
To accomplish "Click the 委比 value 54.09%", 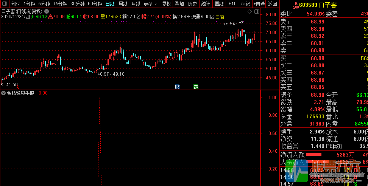I will coord(316,14).
